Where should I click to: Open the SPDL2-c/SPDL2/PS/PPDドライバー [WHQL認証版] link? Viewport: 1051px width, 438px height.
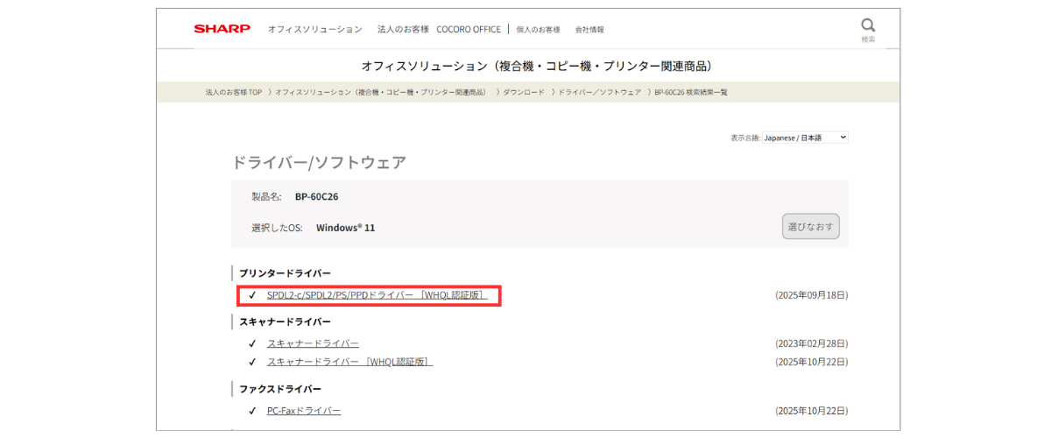[377, 295]
